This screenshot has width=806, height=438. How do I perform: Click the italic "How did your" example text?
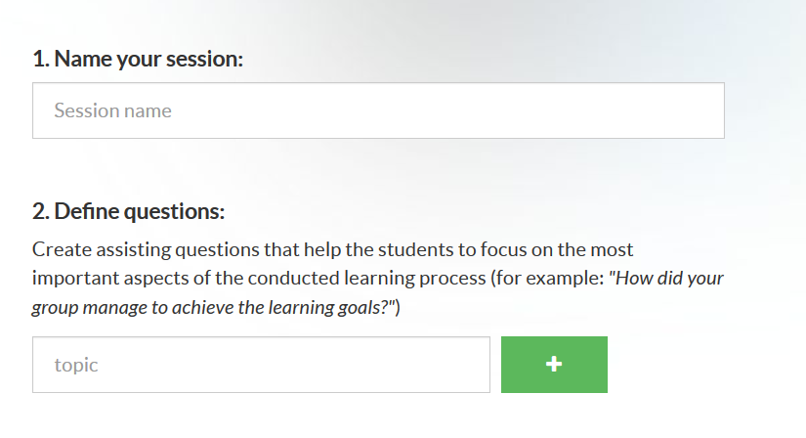669,278
